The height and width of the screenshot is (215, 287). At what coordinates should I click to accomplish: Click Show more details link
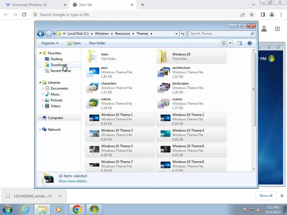point(73,181)
